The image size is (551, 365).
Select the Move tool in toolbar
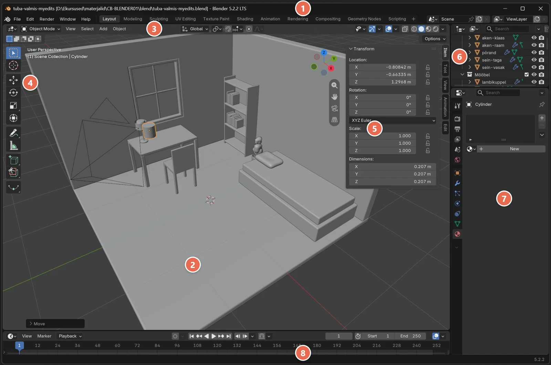13,80
